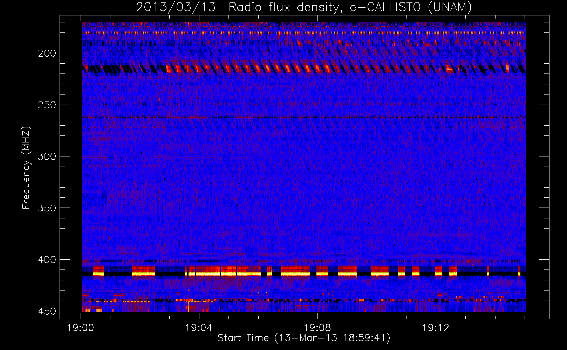Click the 450 frequency tick label
This screenshot has height=350, width=567.
[x=47, y=311]
